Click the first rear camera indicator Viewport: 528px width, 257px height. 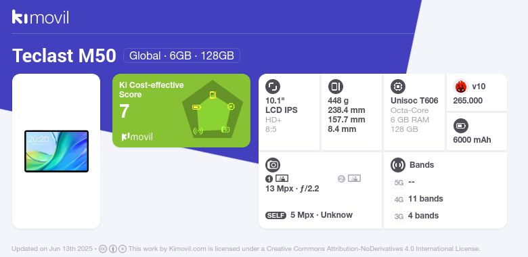coord(277,179)
